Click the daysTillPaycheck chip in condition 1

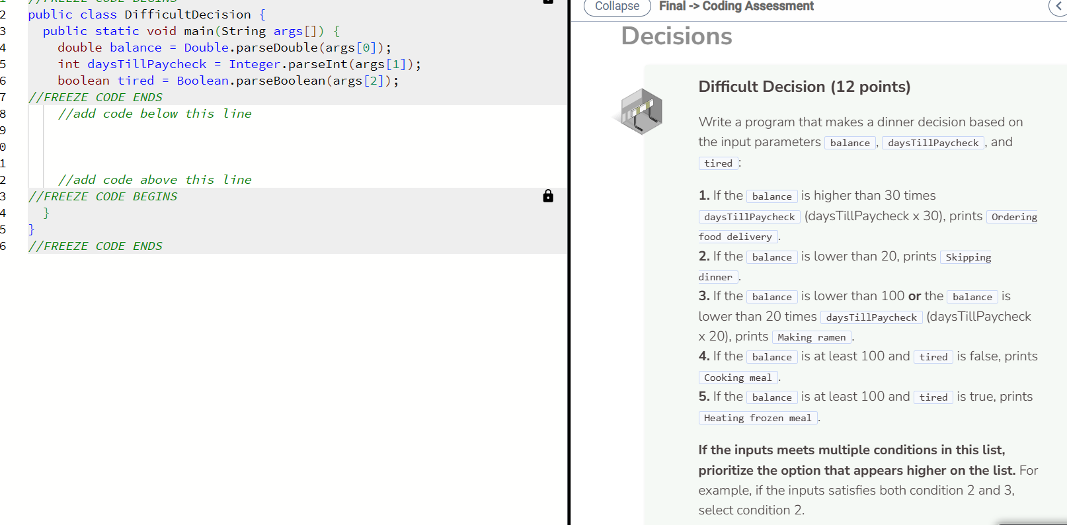[x=748, y=216]
